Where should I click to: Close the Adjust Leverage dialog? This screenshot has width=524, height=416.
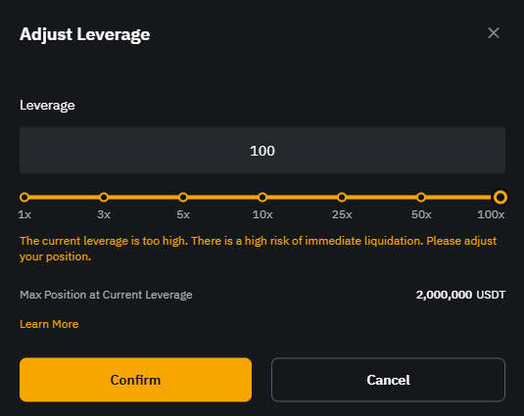[x=494, y=33]
